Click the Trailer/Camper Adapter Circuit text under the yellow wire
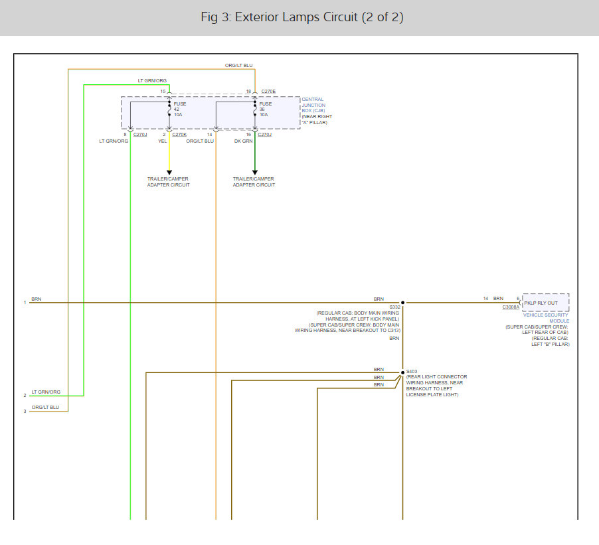This screenshot has width=599, height=545. tap(168, 182)
